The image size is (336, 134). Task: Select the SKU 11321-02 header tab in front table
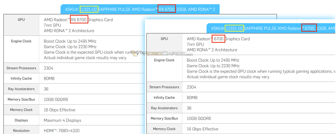point(271,28)
